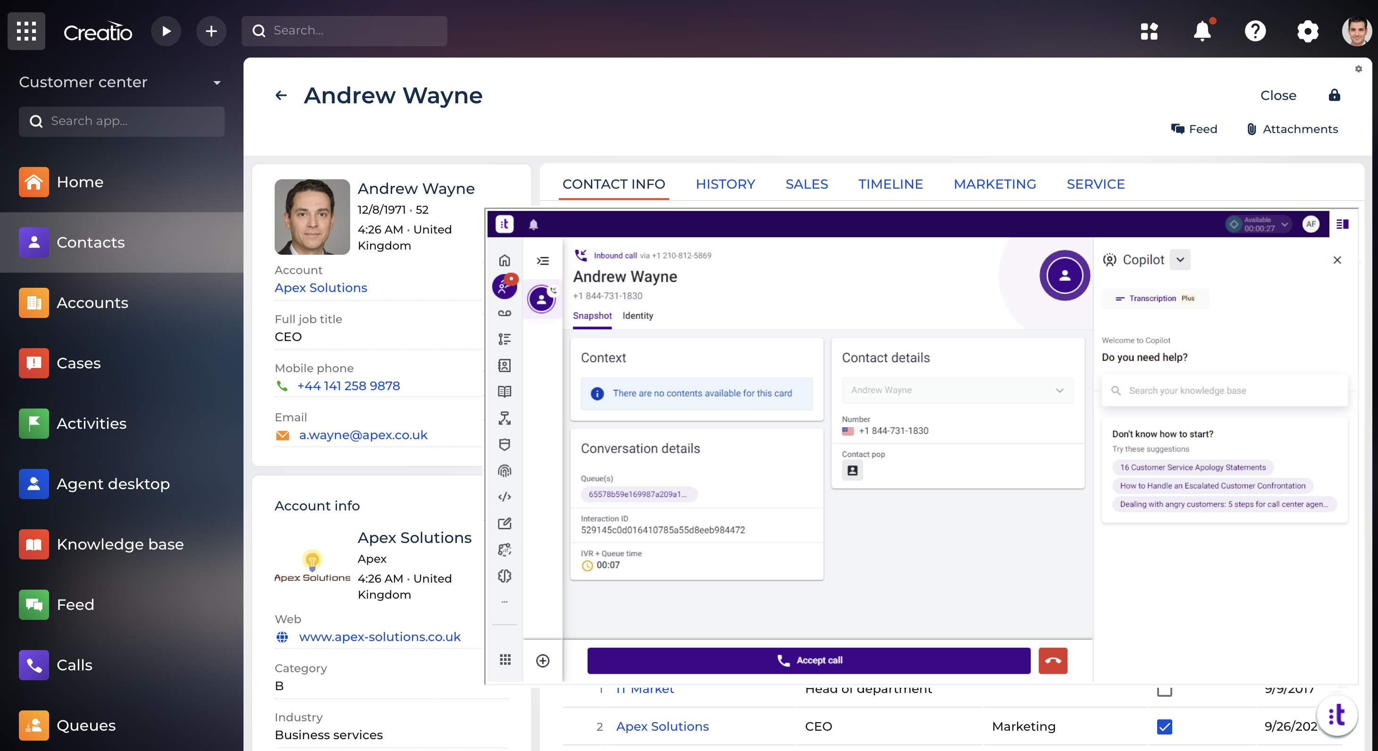Switch to the MARKETING tab

tap(994, 184)
